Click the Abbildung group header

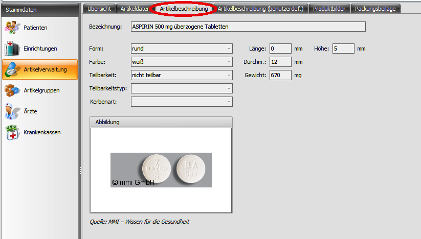pyautogui.click(x=161, y=122)
